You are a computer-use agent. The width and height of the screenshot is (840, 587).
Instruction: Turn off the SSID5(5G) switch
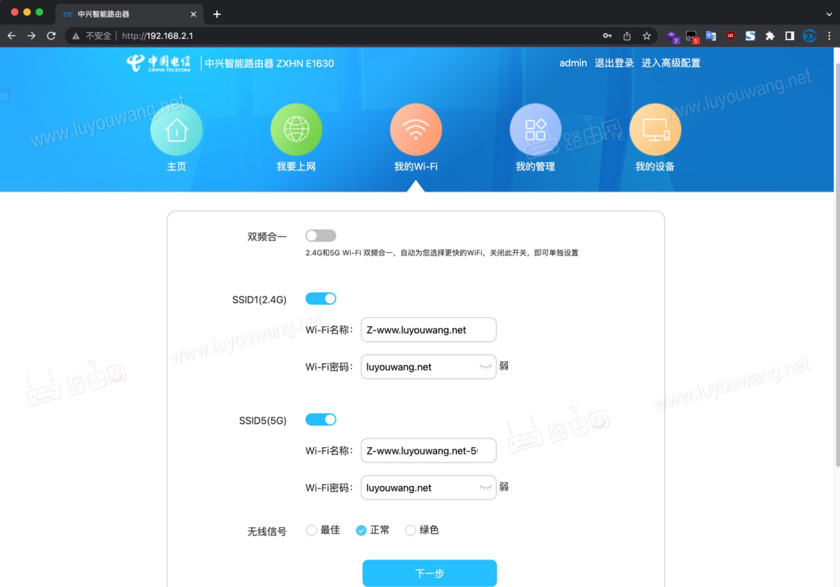pos(321,419)
